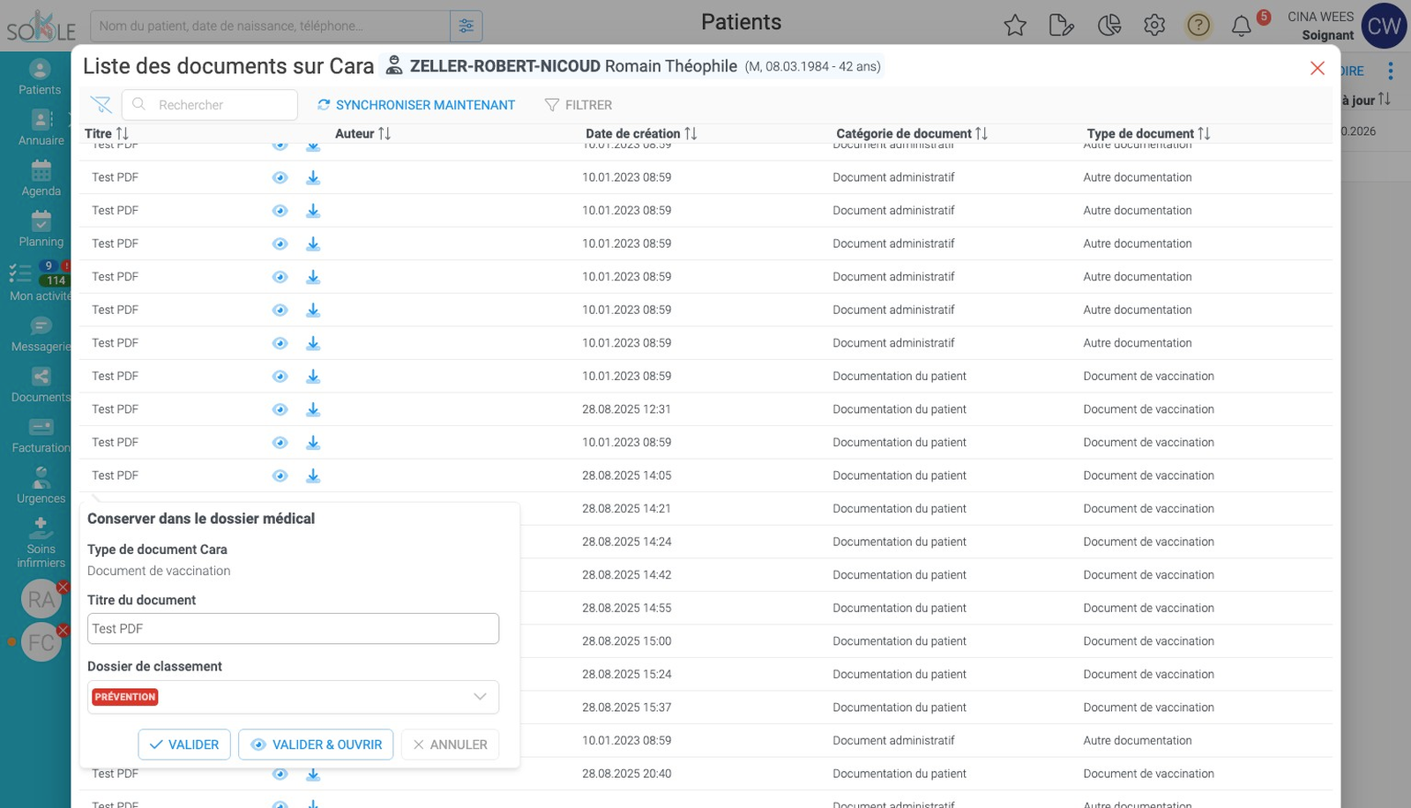Open Soins infirmiers in the sidebar
The image size is (1411, 808).
[x=41, y=542]
